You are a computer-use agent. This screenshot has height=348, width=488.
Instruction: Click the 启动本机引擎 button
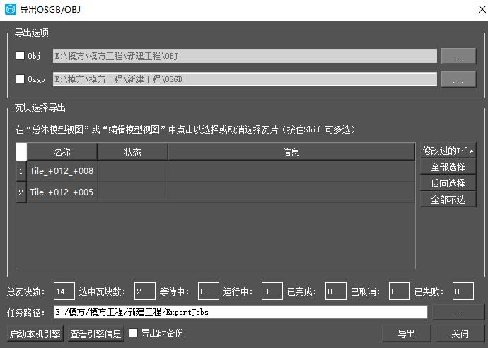pos(35,334)
